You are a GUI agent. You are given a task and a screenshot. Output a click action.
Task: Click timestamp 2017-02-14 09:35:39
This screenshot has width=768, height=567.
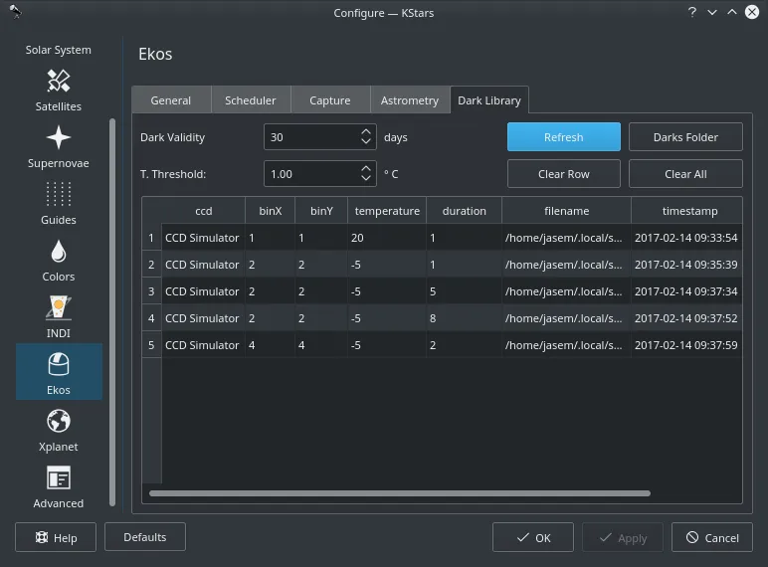(686, 265)
